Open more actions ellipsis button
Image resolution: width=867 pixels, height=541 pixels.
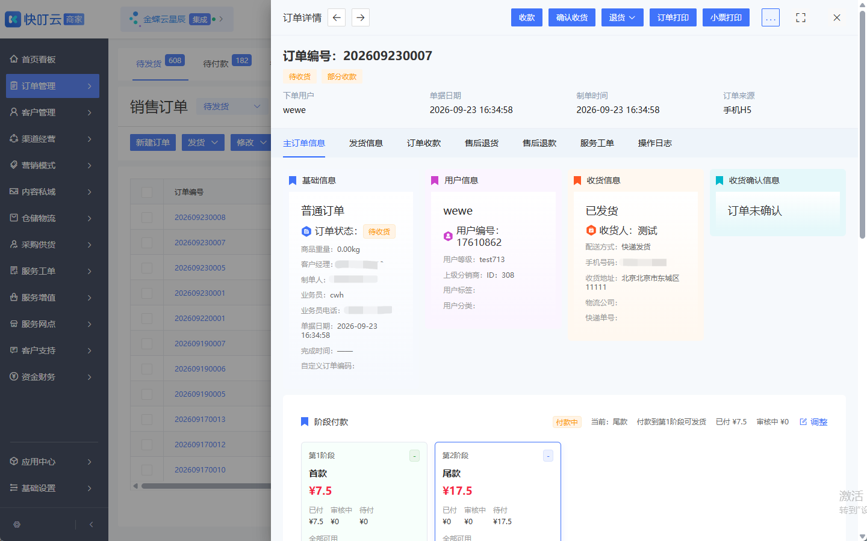[771, 17]
